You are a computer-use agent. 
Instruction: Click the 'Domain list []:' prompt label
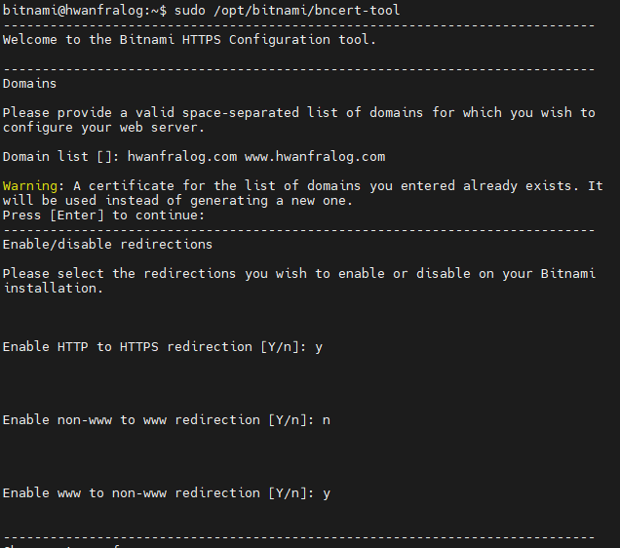[x=60, y=157]
